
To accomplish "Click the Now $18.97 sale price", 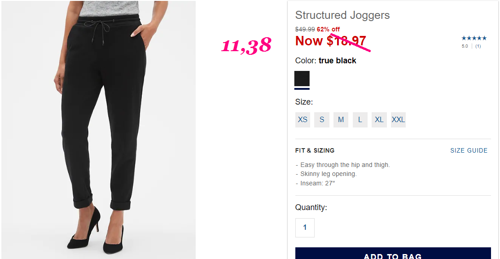I will [330, 41].
